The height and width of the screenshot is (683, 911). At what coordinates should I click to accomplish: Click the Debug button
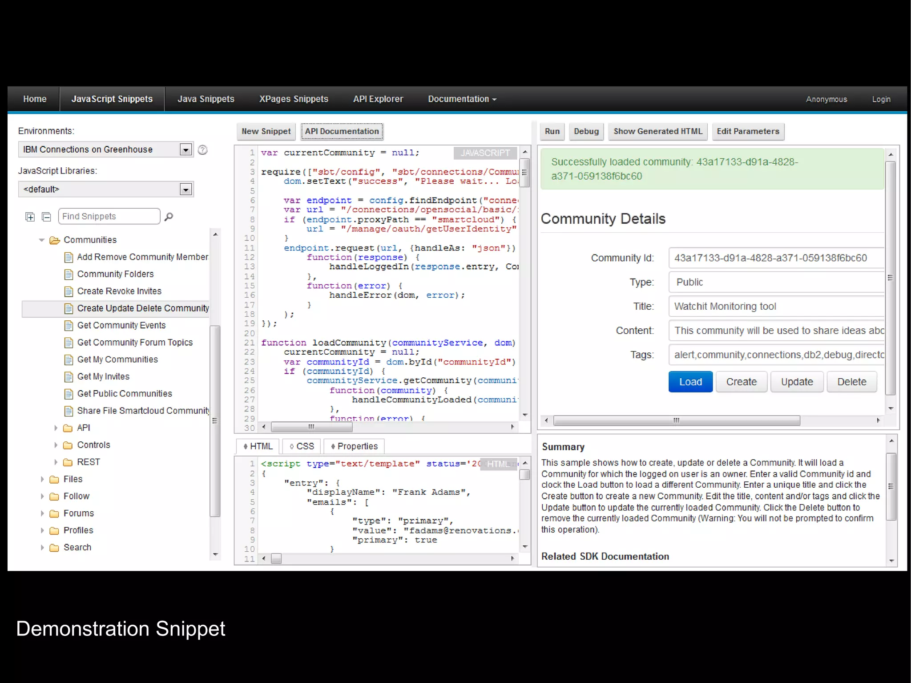tap(586, 132)
